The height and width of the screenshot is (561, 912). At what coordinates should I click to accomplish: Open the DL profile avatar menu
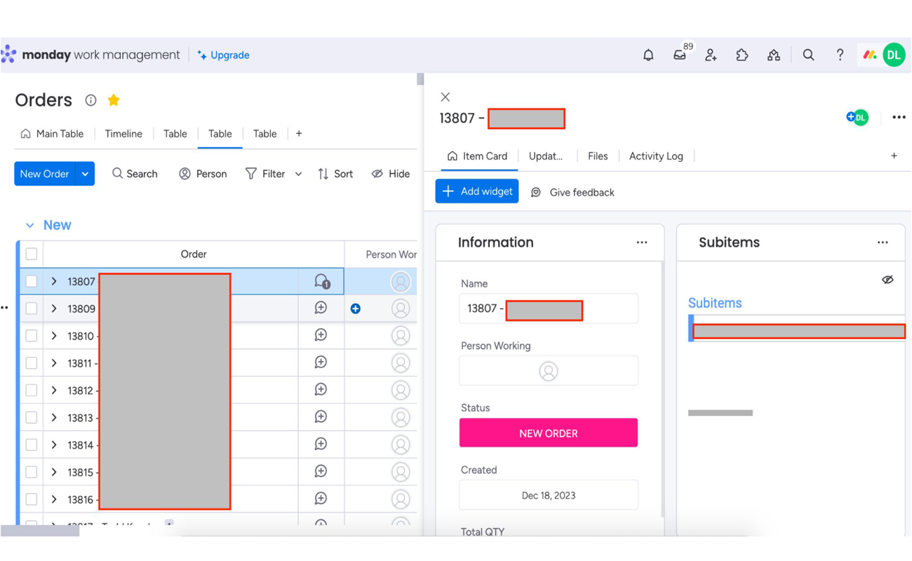894,55
